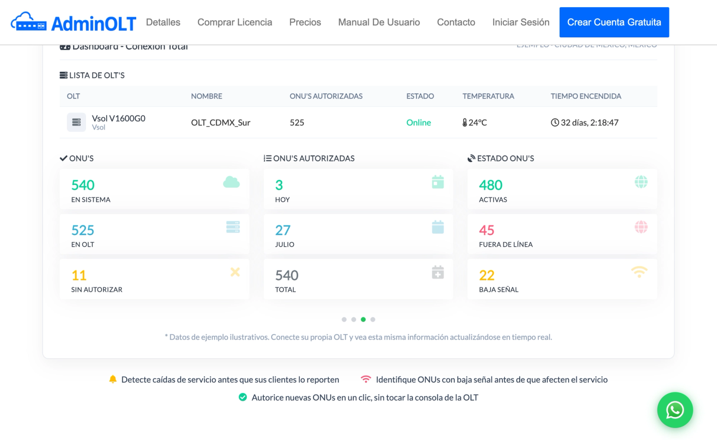Open the 480 ACTIVAS card
717x440 pixels.
tap(562, 189)
